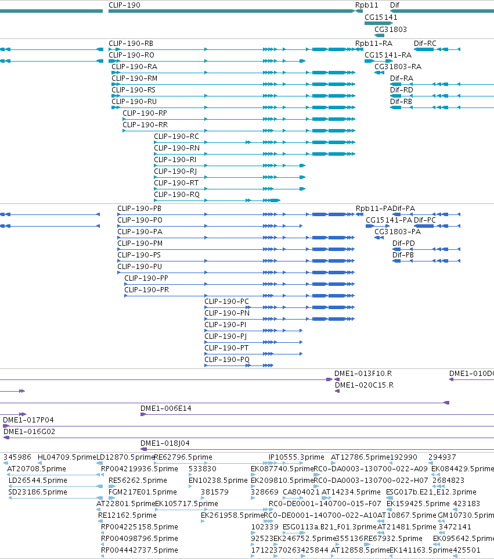
Task: Select transcript CLIP-190-RM
Action: [x=134, y=78]
